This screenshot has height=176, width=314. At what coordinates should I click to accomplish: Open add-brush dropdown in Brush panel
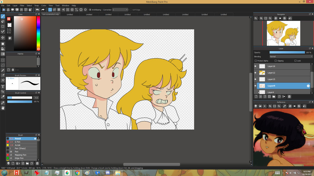coord(18,163)
